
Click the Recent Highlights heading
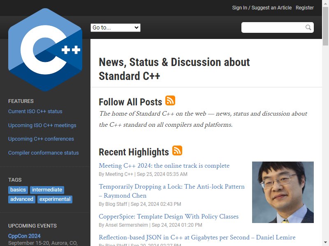(134, 152)
